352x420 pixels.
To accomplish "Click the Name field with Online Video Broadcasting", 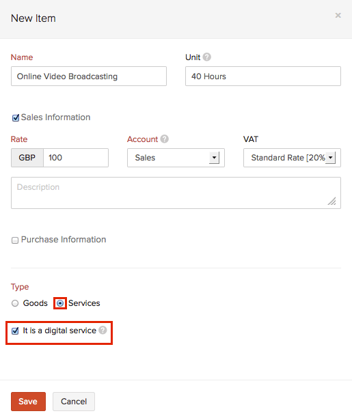I will [89, 76].
